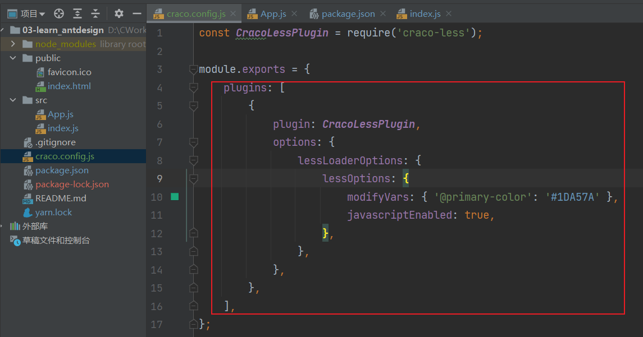Fold object block at line 5
The width and height of the screenshot is (643, 337).
[x=194, y=105]
